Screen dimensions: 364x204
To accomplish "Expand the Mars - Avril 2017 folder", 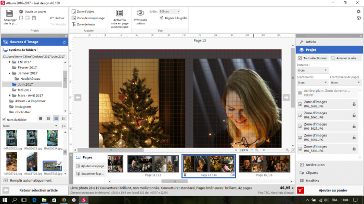I will pos(10,96).
